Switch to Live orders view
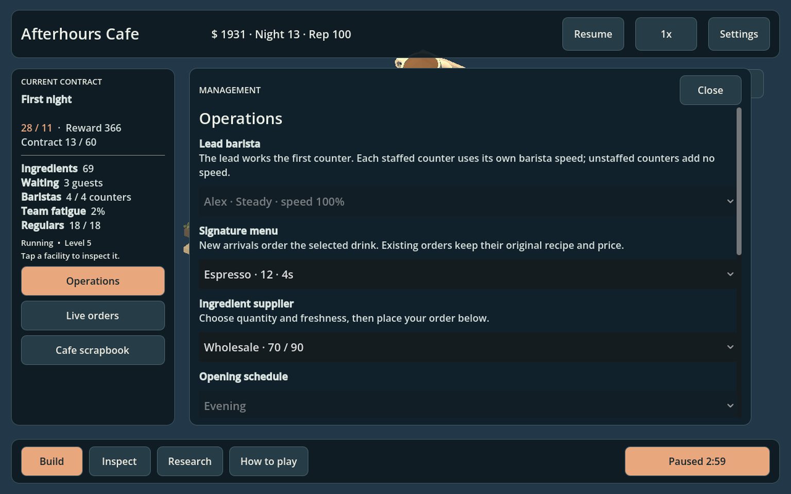 click(x=93, y=315)
